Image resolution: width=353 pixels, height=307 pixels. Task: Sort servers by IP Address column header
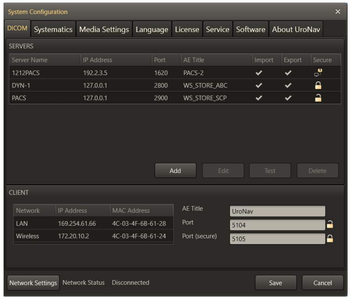coord(116,60)
